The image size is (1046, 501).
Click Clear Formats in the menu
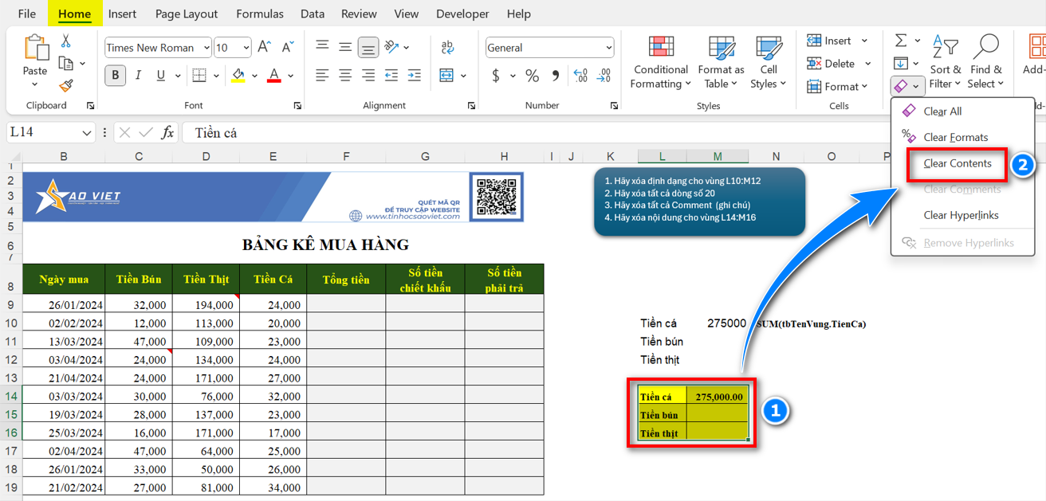[x=955, y=137]
